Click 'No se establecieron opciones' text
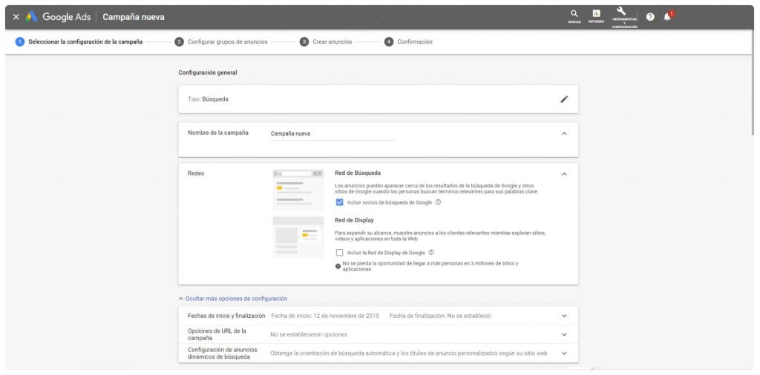Image resolution: width=760 pixels, height=375 pixels. [x=309, y=335]
